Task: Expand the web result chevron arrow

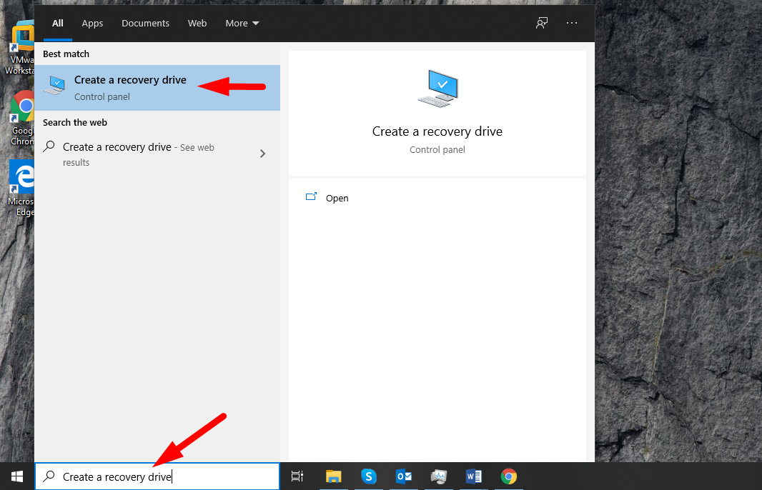Action: (262, 154)
